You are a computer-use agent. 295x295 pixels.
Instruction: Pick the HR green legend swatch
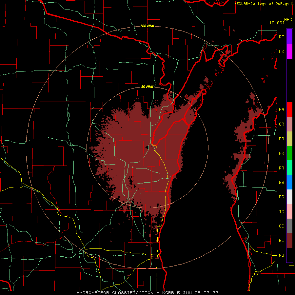[x=289, y=153]
